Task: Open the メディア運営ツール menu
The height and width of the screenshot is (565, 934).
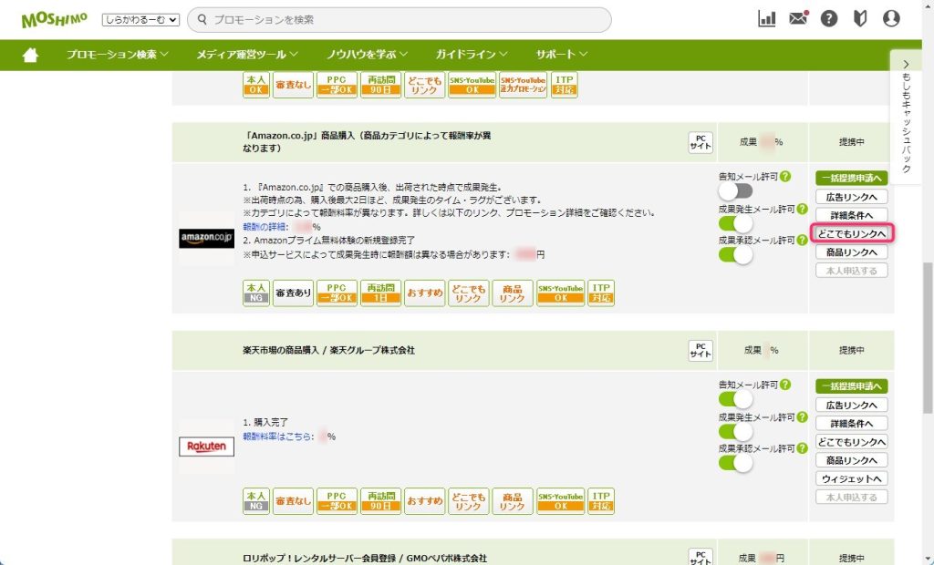Action: point(246,55)
